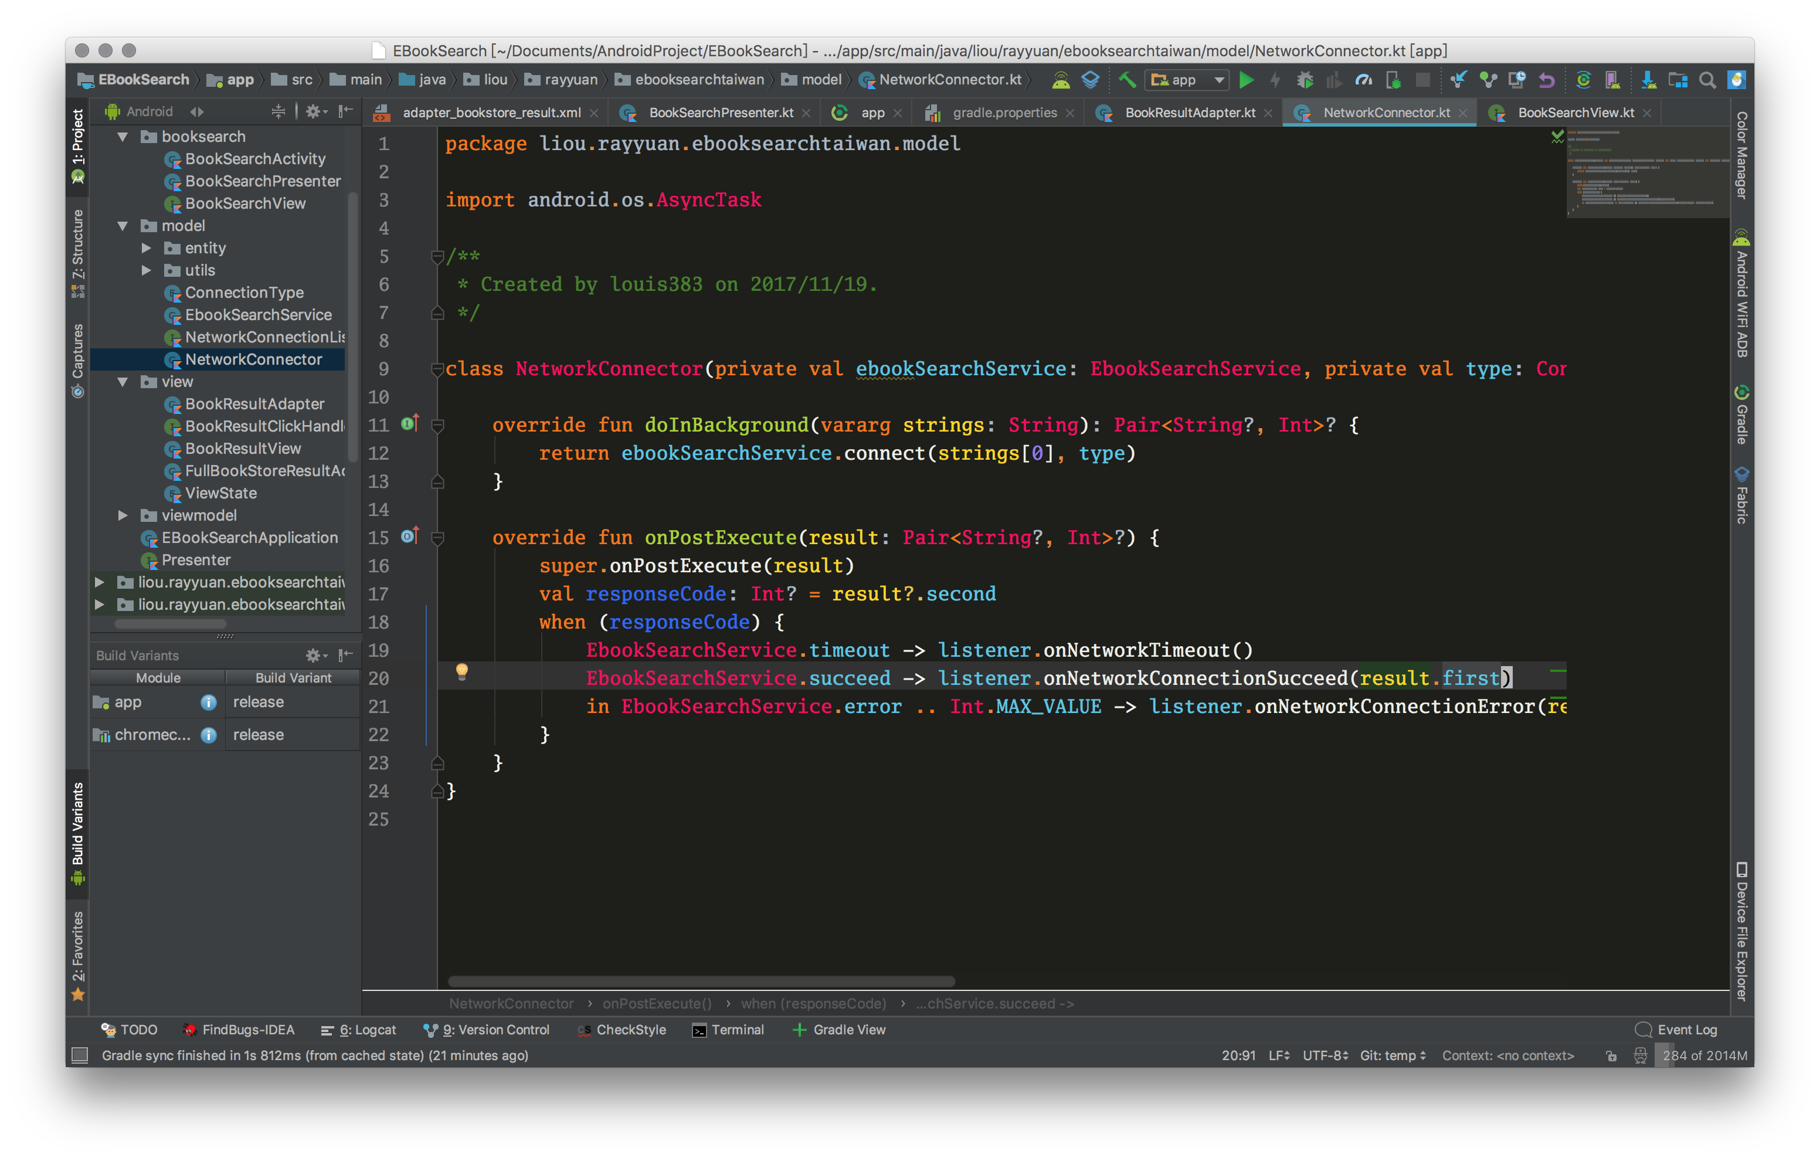Click the green Run app button
The width and height of the screenshot is (1820, 1161).
1247,80
